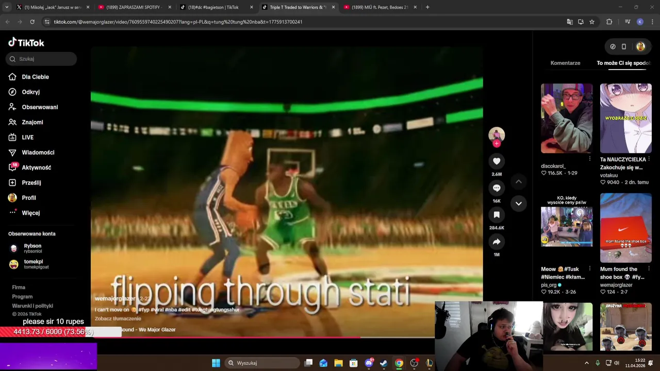
Task: Click votakuu author name
Action: (609, 175)
